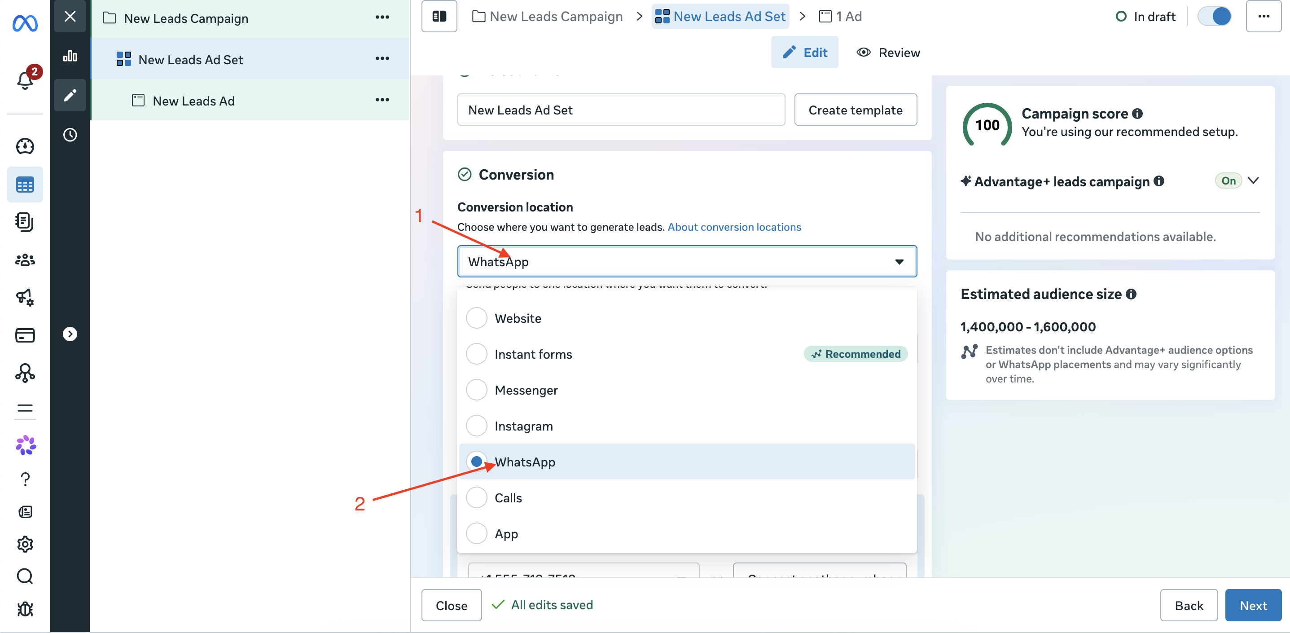
Task: Open the help question mark icon
Action: (x=25, y=479)
